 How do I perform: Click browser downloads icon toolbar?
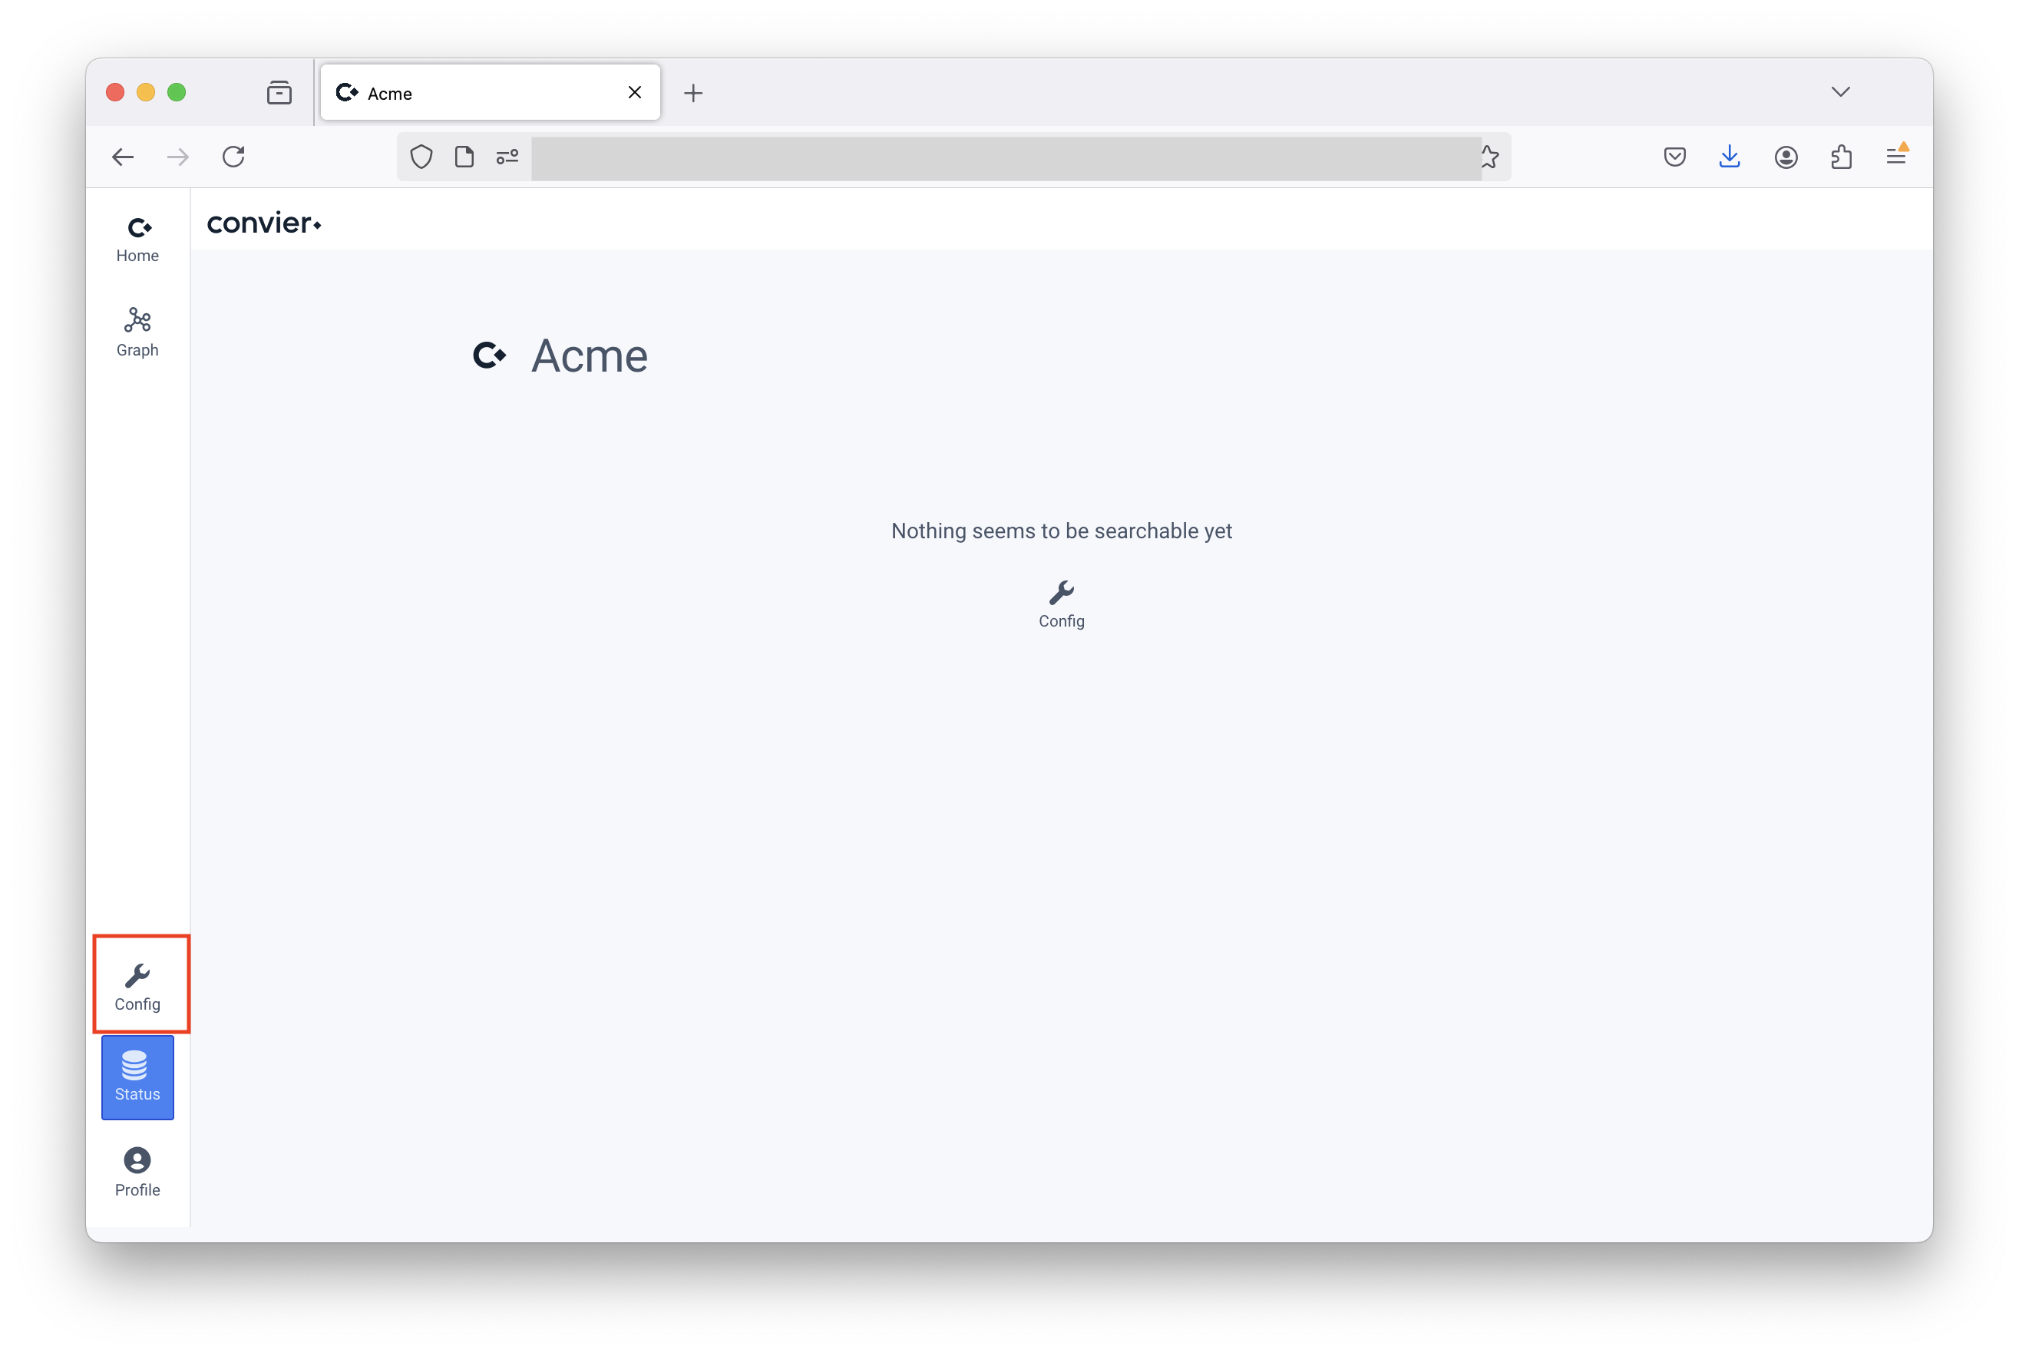pyautogui.click(x=1730, y=156)
